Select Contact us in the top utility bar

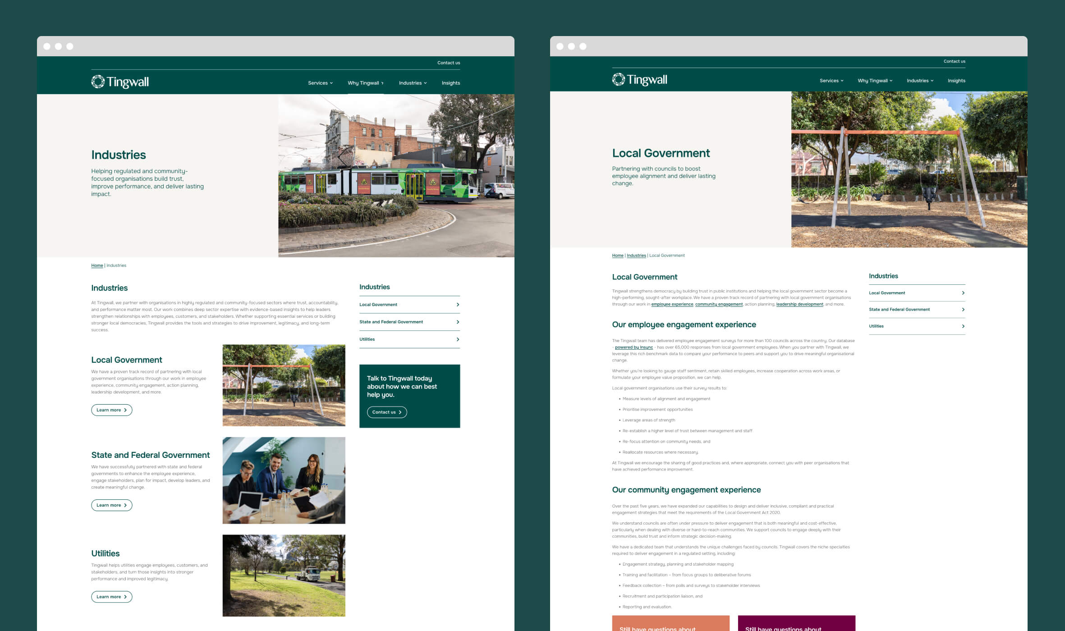[x=448, y=63]
